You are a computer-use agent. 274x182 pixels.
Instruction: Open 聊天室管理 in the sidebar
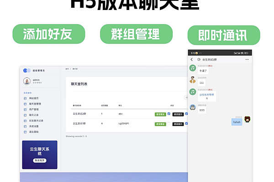coord(35,104)
